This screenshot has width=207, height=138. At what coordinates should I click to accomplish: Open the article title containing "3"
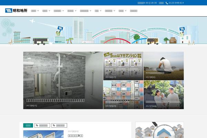click(x=75, y=136)
